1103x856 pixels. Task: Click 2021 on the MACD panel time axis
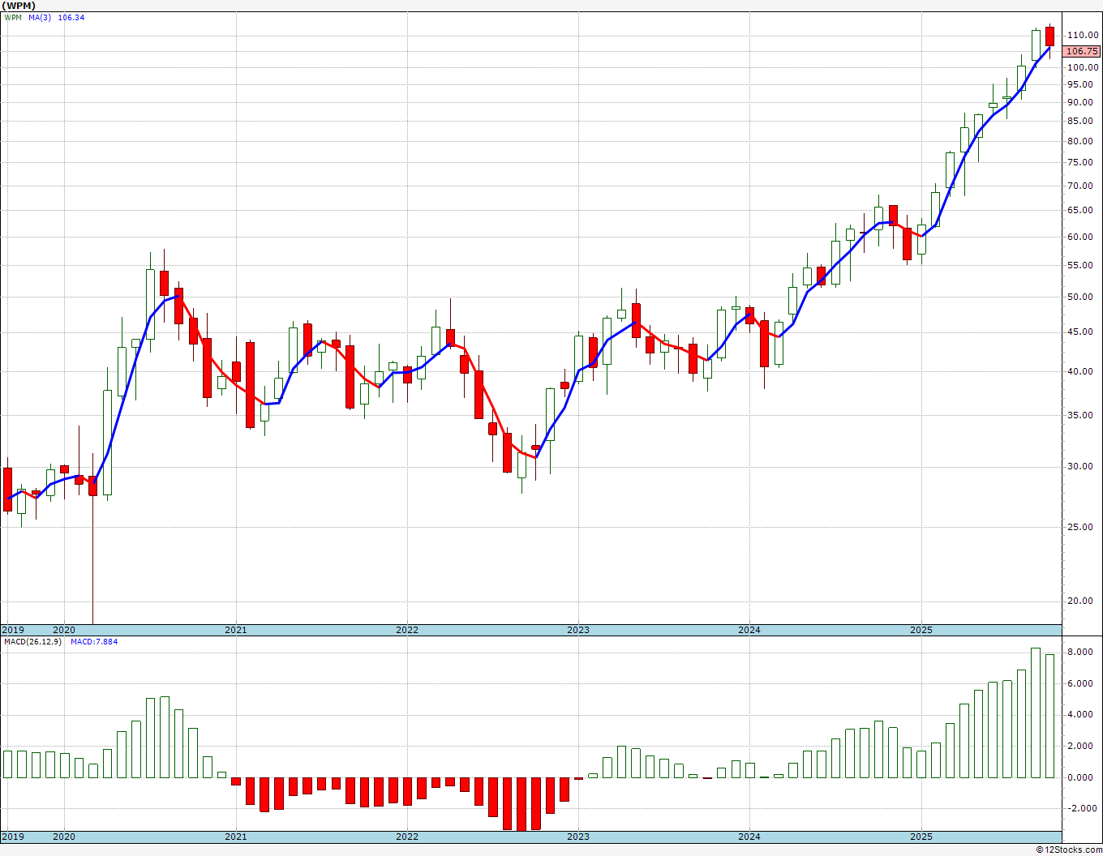[235, 837]
